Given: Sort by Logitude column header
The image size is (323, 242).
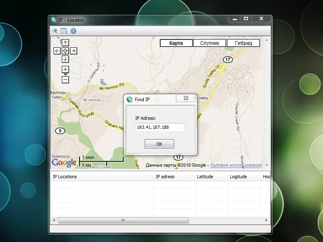Looking at the screenshot, I should point(244,177).
